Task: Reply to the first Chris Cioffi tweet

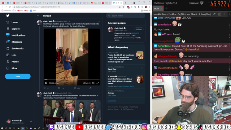Action: 45,88
